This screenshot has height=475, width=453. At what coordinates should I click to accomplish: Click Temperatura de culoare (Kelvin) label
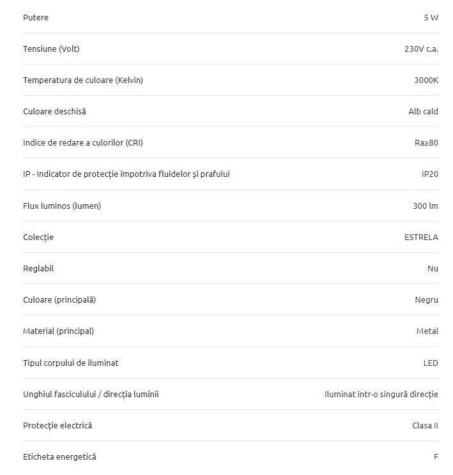83,80
